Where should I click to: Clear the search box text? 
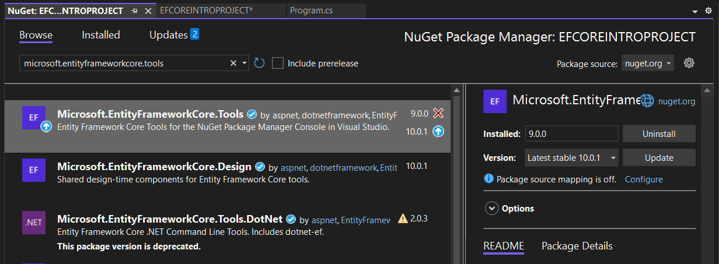click(233, 63)
